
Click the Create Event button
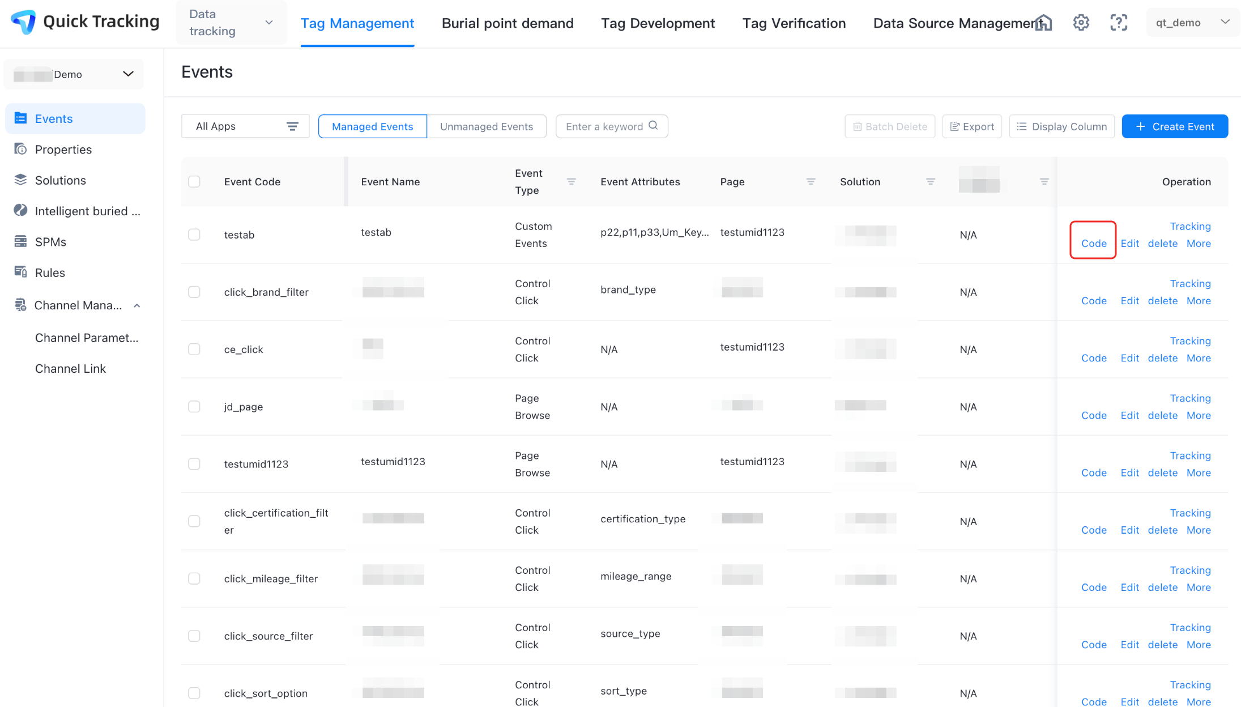click(x=1174, y=126)
